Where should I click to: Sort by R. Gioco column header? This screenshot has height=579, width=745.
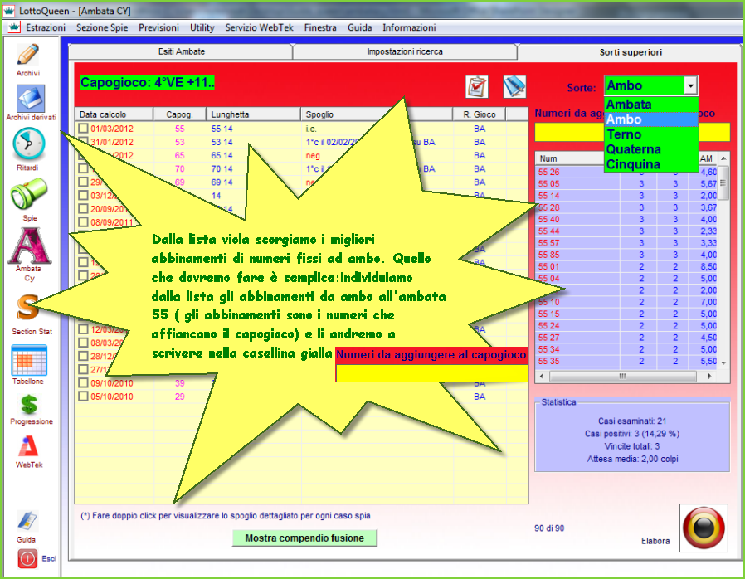480,114
